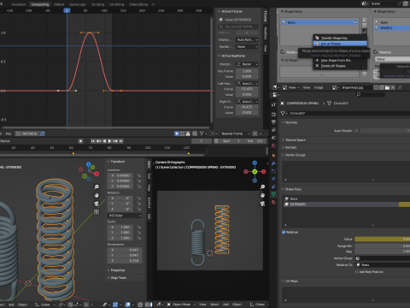
Task: Open the Nearest Frame snap dropdown
Action: [x=236, y=133]
